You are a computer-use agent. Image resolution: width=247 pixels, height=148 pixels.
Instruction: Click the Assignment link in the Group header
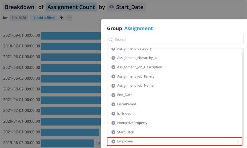coord(138,28)
